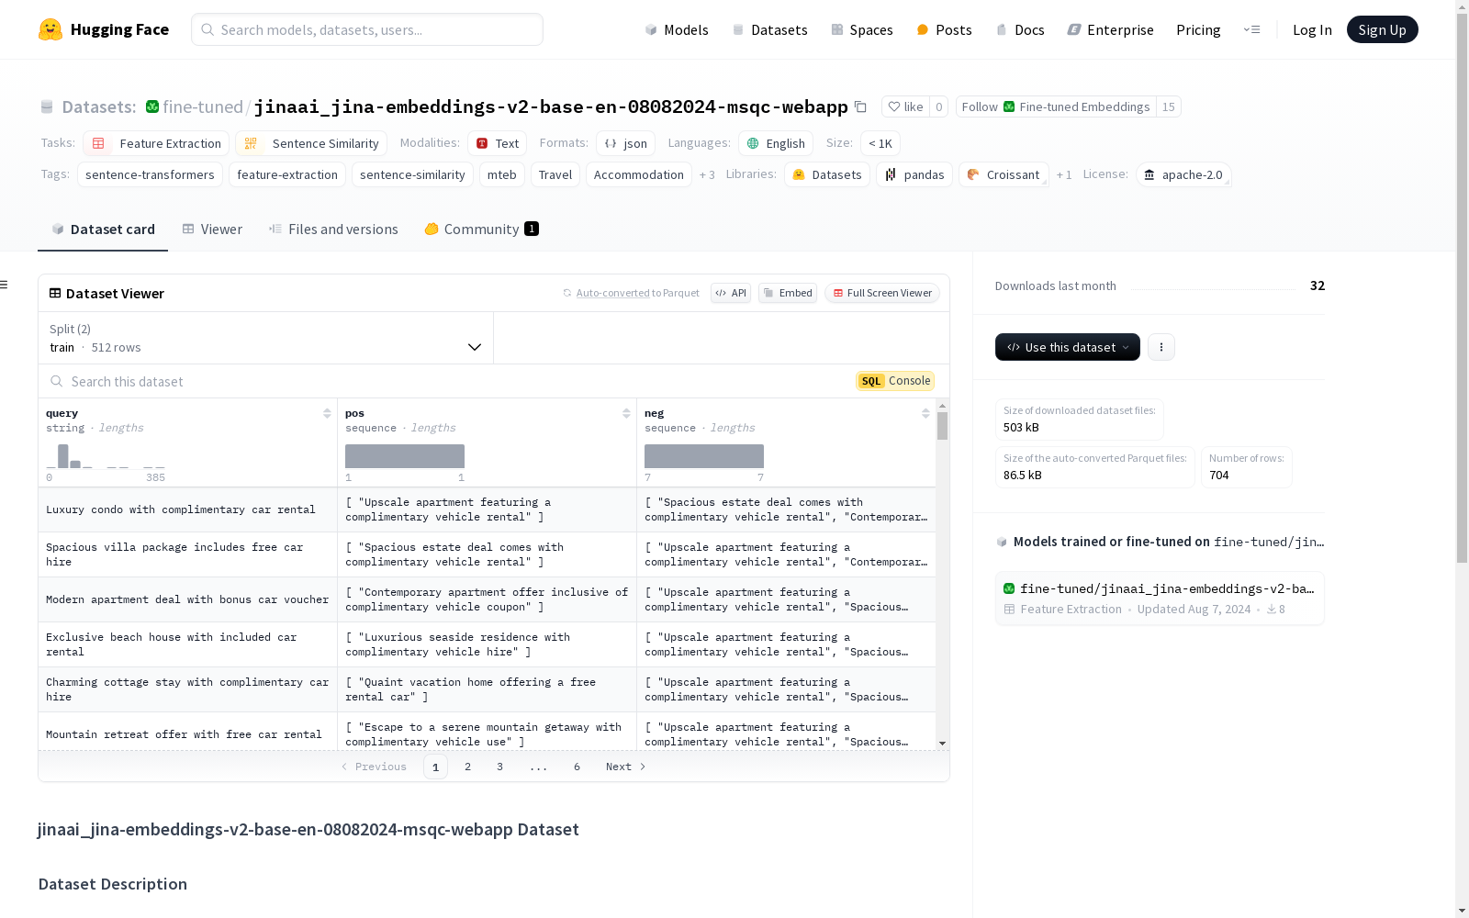Expand the +1 more libraries
The width and height of the screenshot is (1469, 918).
tap(1064, 174)
